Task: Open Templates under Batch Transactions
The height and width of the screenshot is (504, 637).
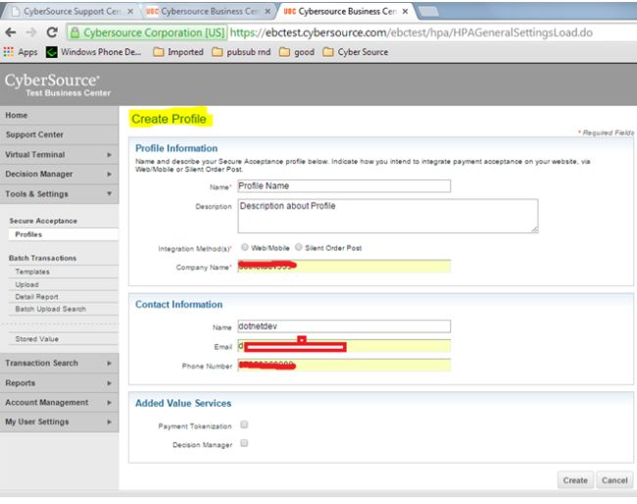Action: pyautogui.click(x=64, y=272)
